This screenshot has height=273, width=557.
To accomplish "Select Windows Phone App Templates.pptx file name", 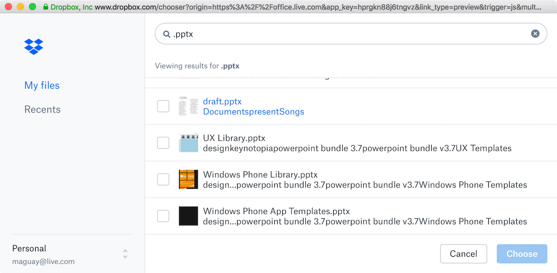I will 276,211.
